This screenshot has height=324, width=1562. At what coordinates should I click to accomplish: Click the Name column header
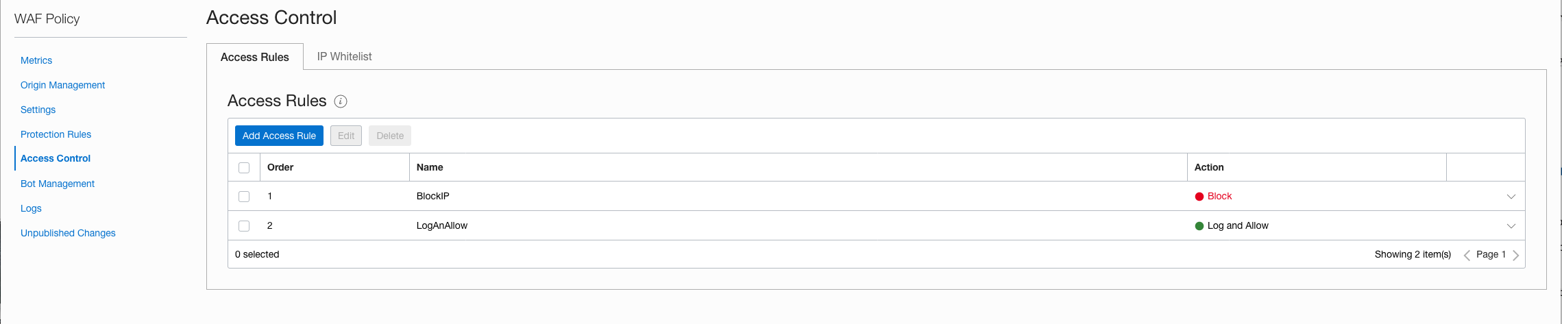click(430, 167)
